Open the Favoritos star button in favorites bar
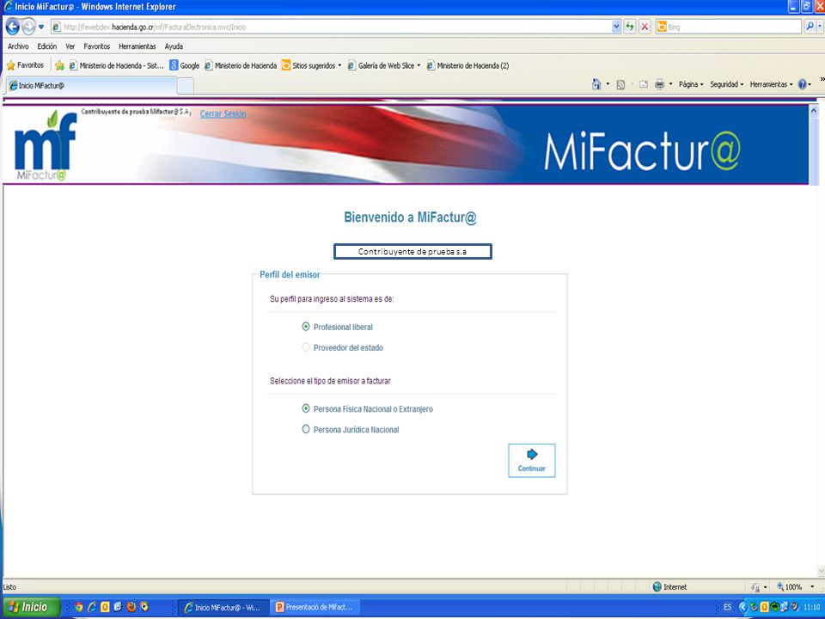Screen dimensions: 825x619 [x=25, y=65]
